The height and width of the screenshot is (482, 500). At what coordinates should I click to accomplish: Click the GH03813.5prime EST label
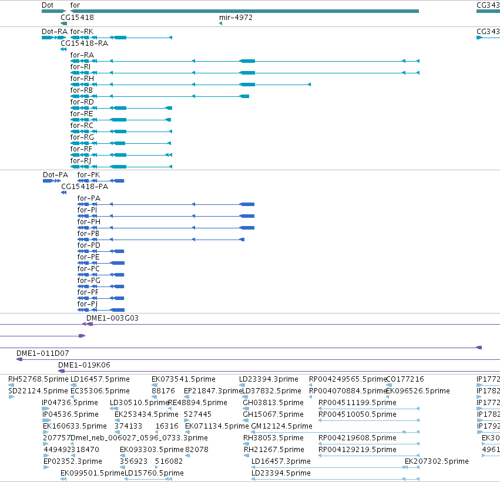click(x=273, y=403)
